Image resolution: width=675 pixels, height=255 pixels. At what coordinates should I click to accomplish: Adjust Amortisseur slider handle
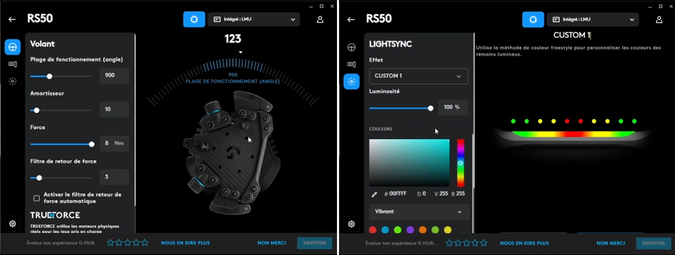point(37,110)
